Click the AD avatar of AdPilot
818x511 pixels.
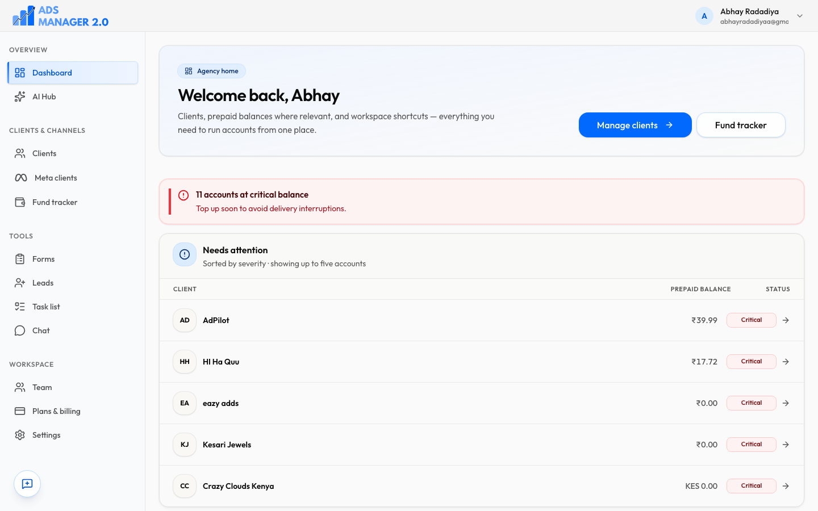coord(185,320)
